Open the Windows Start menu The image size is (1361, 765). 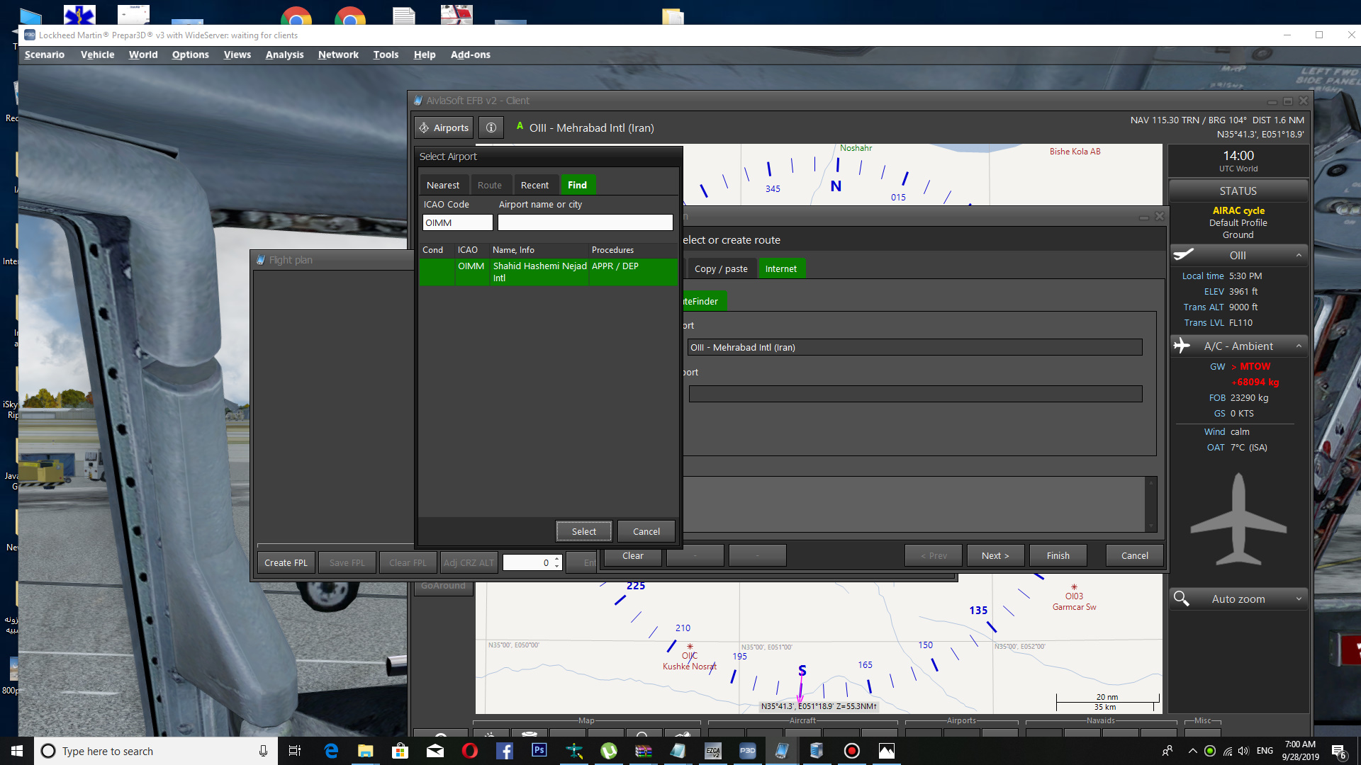(17, 751)
